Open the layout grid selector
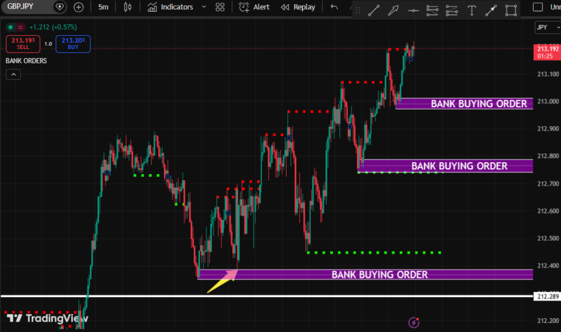This screenshot has width=561, height=332. 220,7
